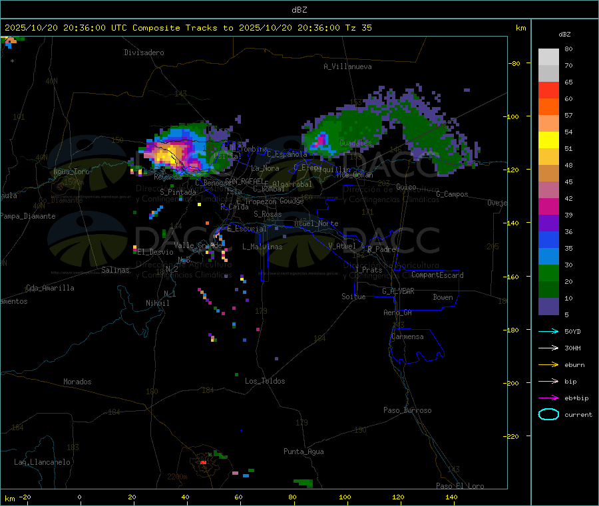The height and width of the screenshot is (506, 599).
Task: Click the A_Villanueva map label
Action: pos(347,66)
